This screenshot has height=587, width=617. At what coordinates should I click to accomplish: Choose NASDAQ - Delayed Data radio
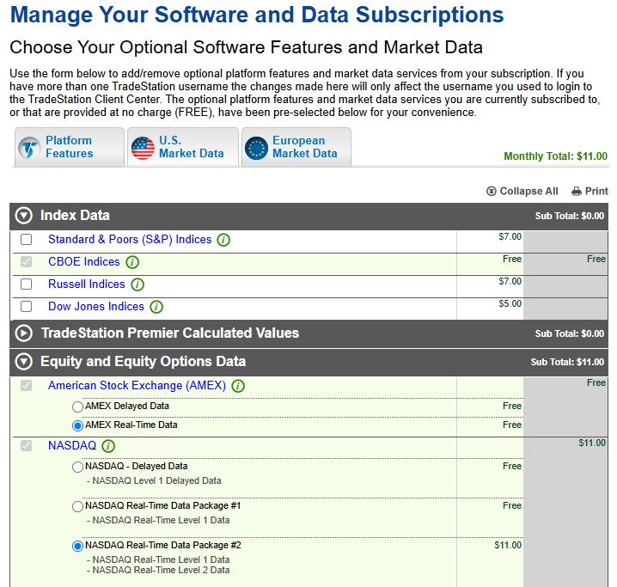(x=77, y=467)
